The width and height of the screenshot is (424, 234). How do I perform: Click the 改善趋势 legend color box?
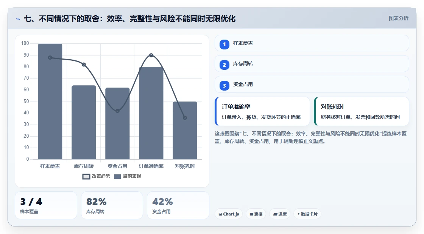(x=86, y=177)
